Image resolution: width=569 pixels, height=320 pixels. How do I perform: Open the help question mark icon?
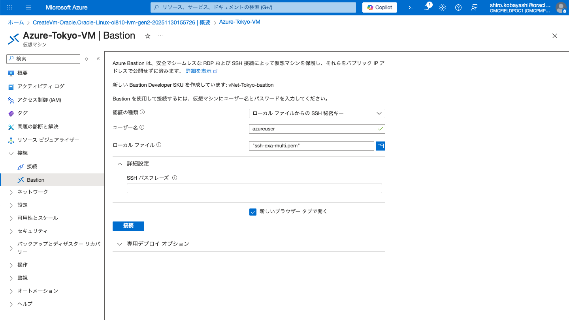tap(458, 7)
